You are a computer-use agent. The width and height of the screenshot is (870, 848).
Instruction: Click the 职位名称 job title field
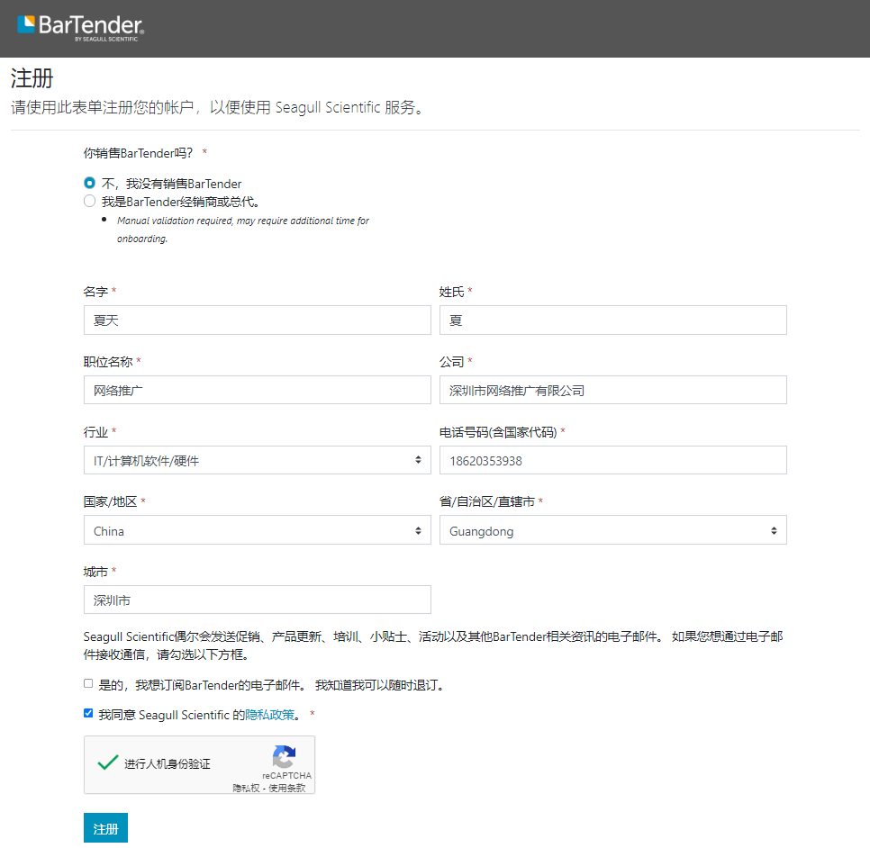(258, 390)
